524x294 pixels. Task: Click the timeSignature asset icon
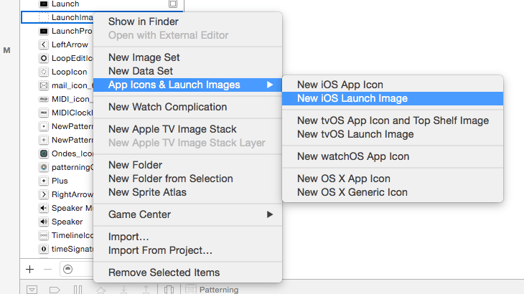[44, 249]
